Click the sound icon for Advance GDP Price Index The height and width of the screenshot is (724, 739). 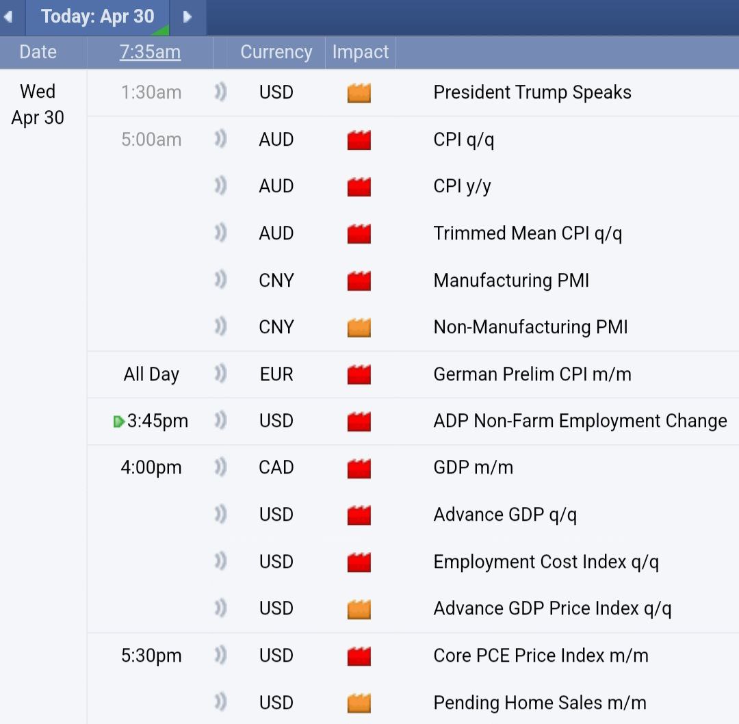pos(220,608)
